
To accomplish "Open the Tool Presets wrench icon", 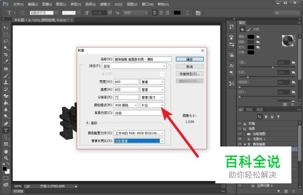I will [x=231, y=84].
